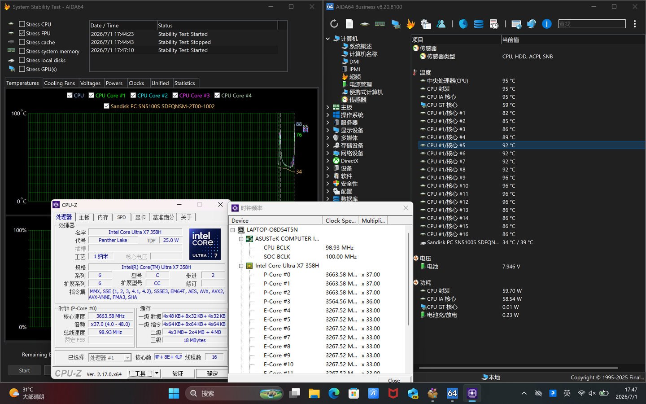
Task: Click the computer-and-globe network toolbar icon
Action: (532, 24)
